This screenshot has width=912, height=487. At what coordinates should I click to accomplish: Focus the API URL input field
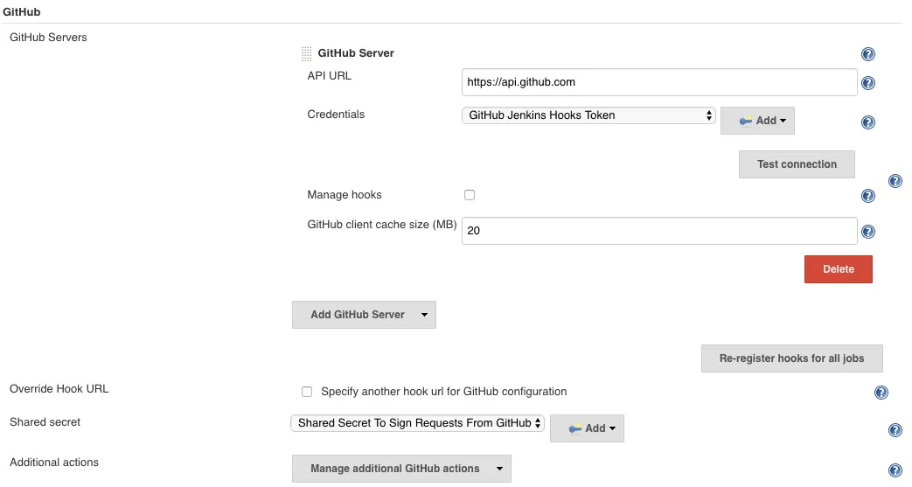pos(659,82)
